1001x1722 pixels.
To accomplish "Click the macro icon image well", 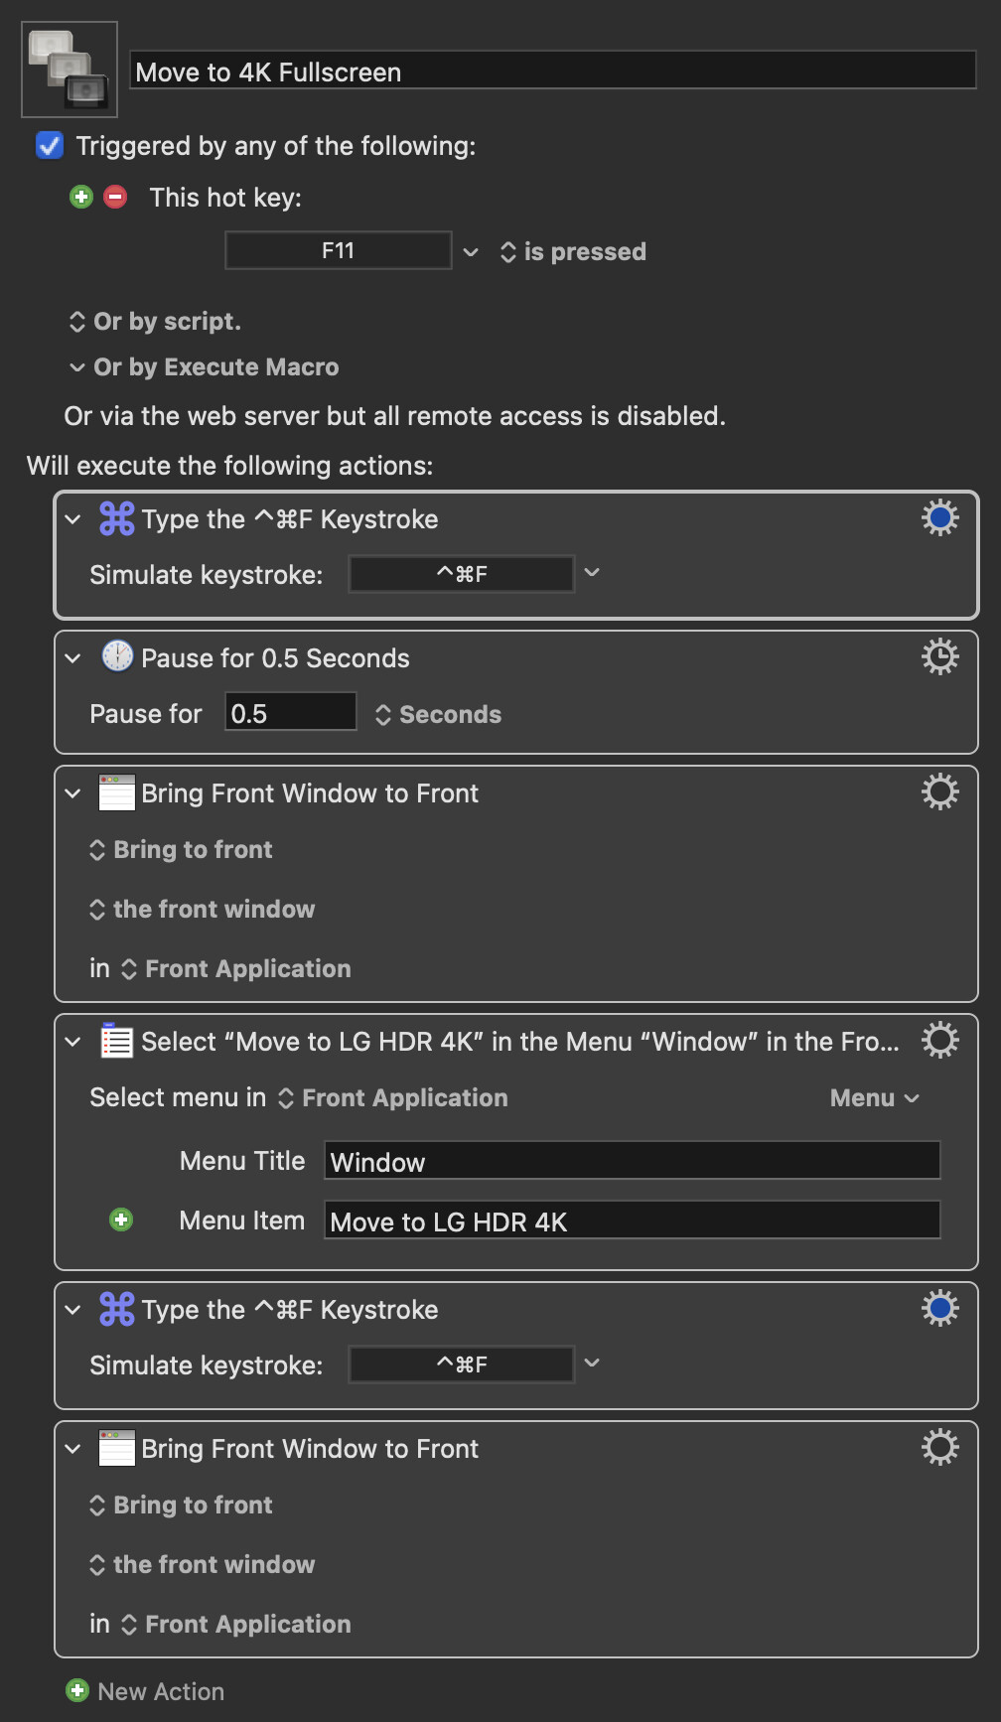I will pos(70,70).
